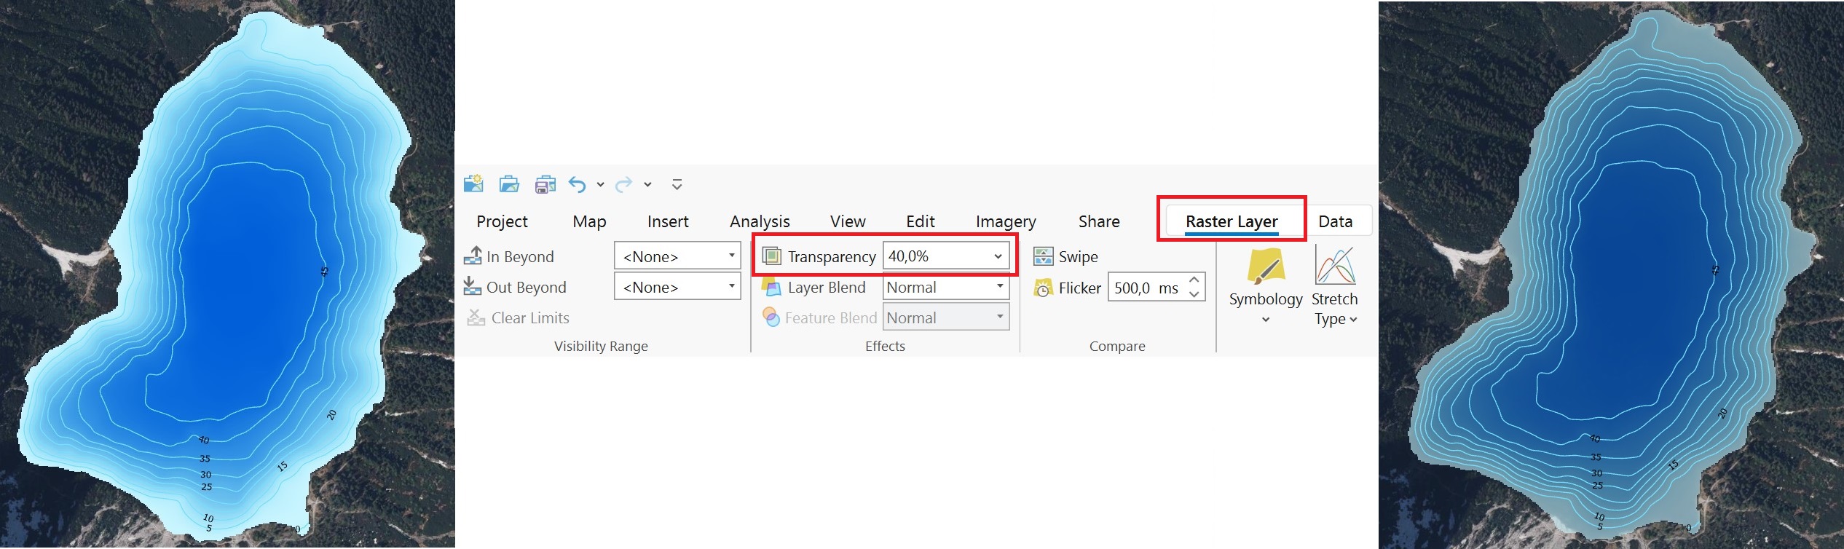
Task: Click the Redo arrow icon
Action: [x=623, y=184]
